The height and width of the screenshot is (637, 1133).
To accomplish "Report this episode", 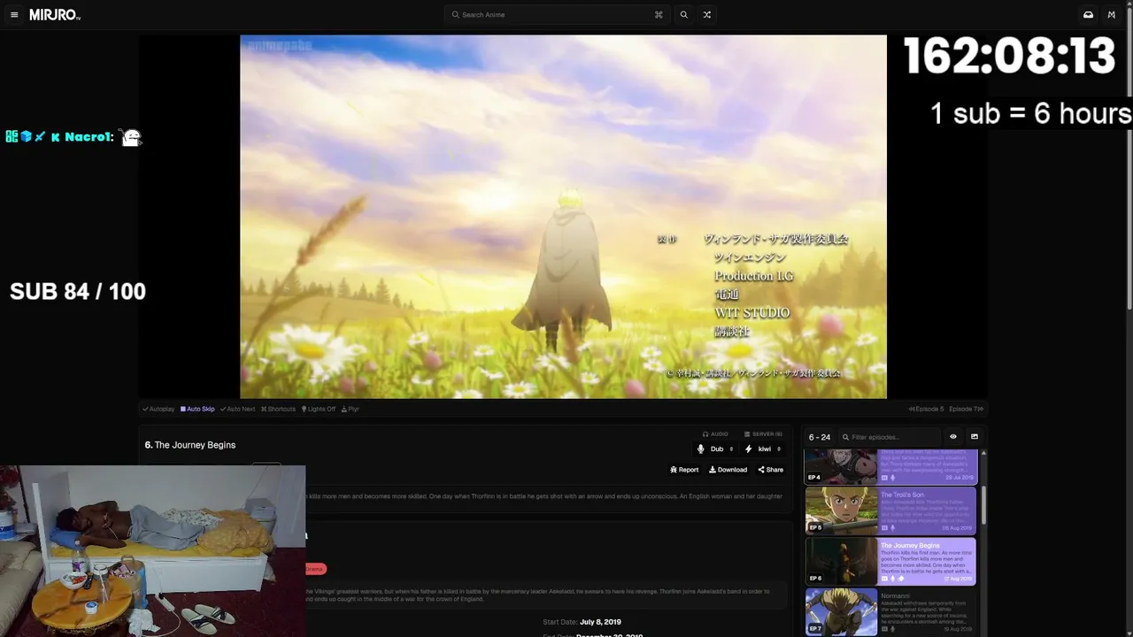I will tap(684, 470).
